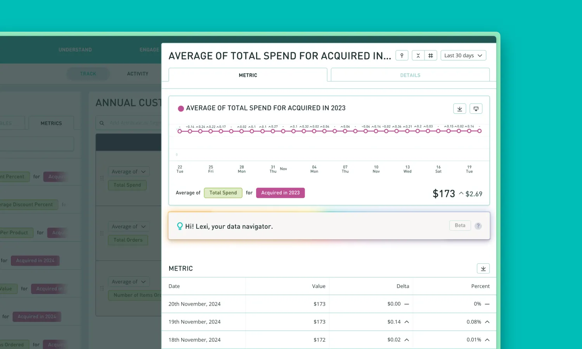Click Average Discount Percent pill in background list
Screen dimensions: 582x349
pyautogui.click(x=29, y=204)
